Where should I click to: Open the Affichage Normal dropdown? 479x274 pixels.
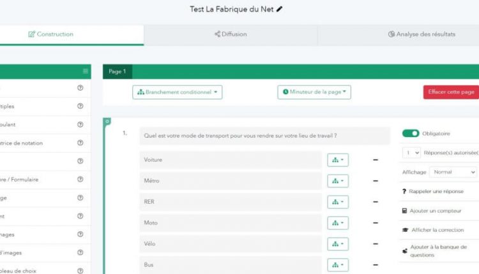click(x=453, y=172)
